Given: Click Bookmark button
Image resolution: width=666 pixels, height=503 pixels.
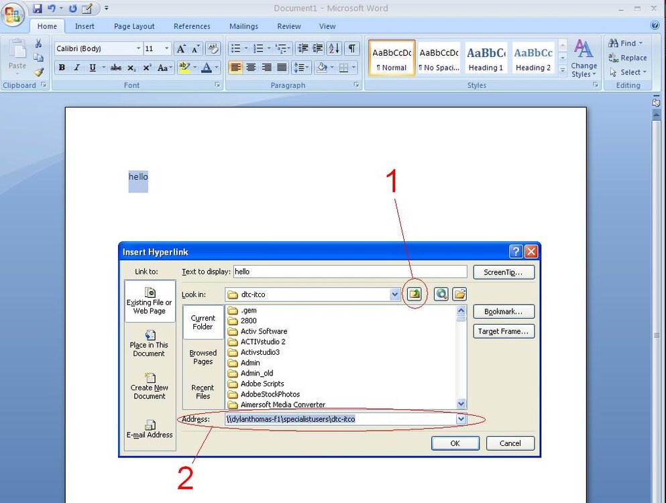Looking at the screenshot, I should pyautogui.click(x=503, y=311).
